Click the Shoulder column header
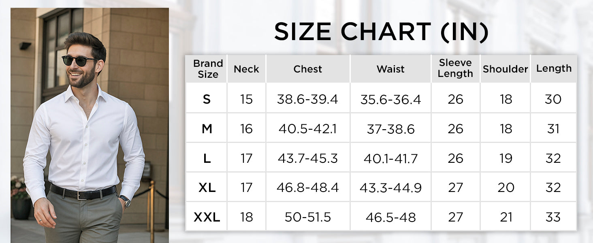The width and height of the screenshot is (593, 243). [505, 69]
